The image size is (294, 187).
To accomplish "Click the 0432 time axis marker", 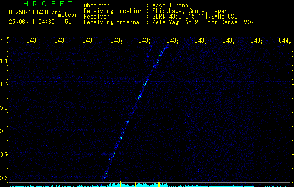I will tap(60, 40).
